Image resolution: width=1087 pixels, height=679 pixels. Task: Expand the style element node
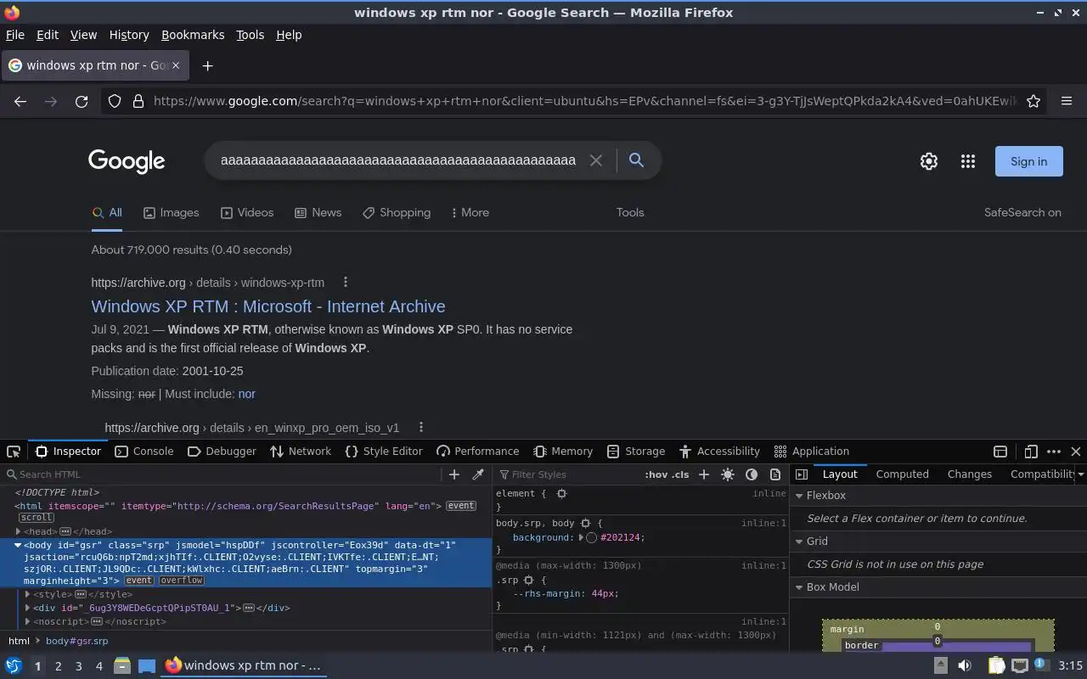pyautogui.click(x=28, y=594)
